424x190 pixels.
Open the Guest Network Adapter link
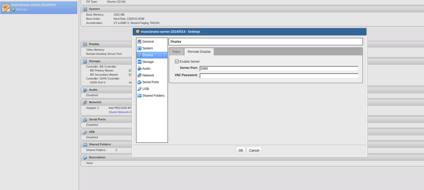[120, 112]
